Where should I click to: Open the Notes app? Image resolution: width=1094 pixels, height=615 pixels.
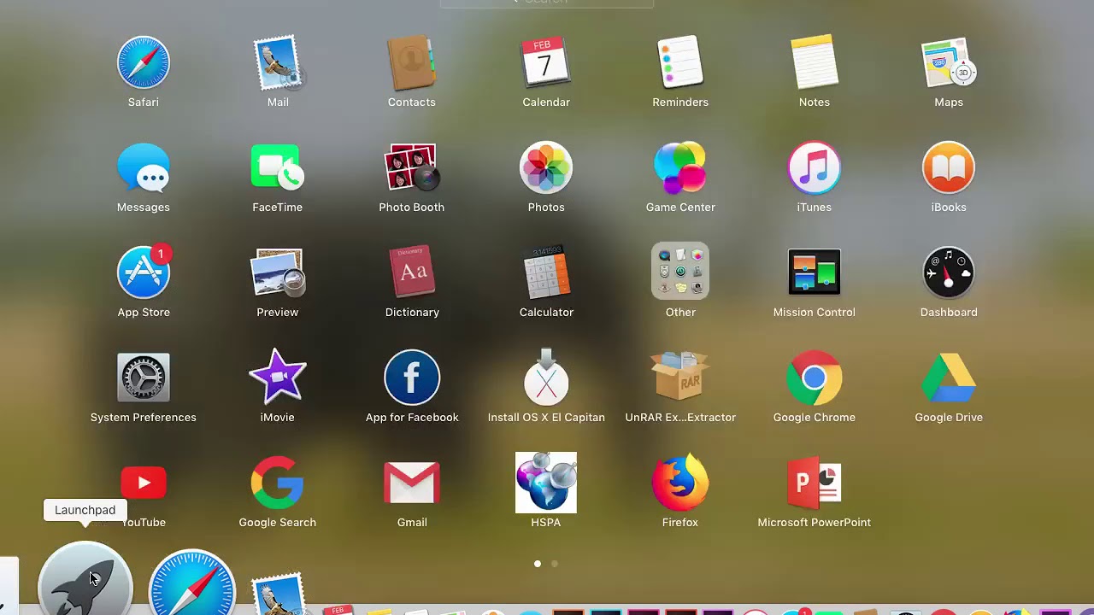[x=815, y=63]
